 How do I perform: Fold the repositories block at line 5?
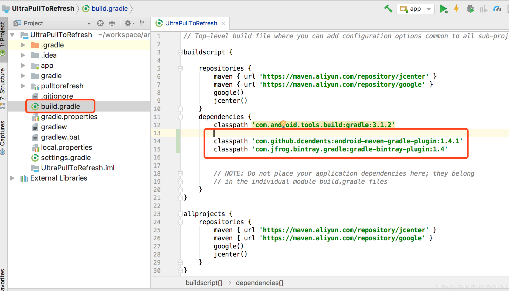pyautogui.click(x=180, y=68)
